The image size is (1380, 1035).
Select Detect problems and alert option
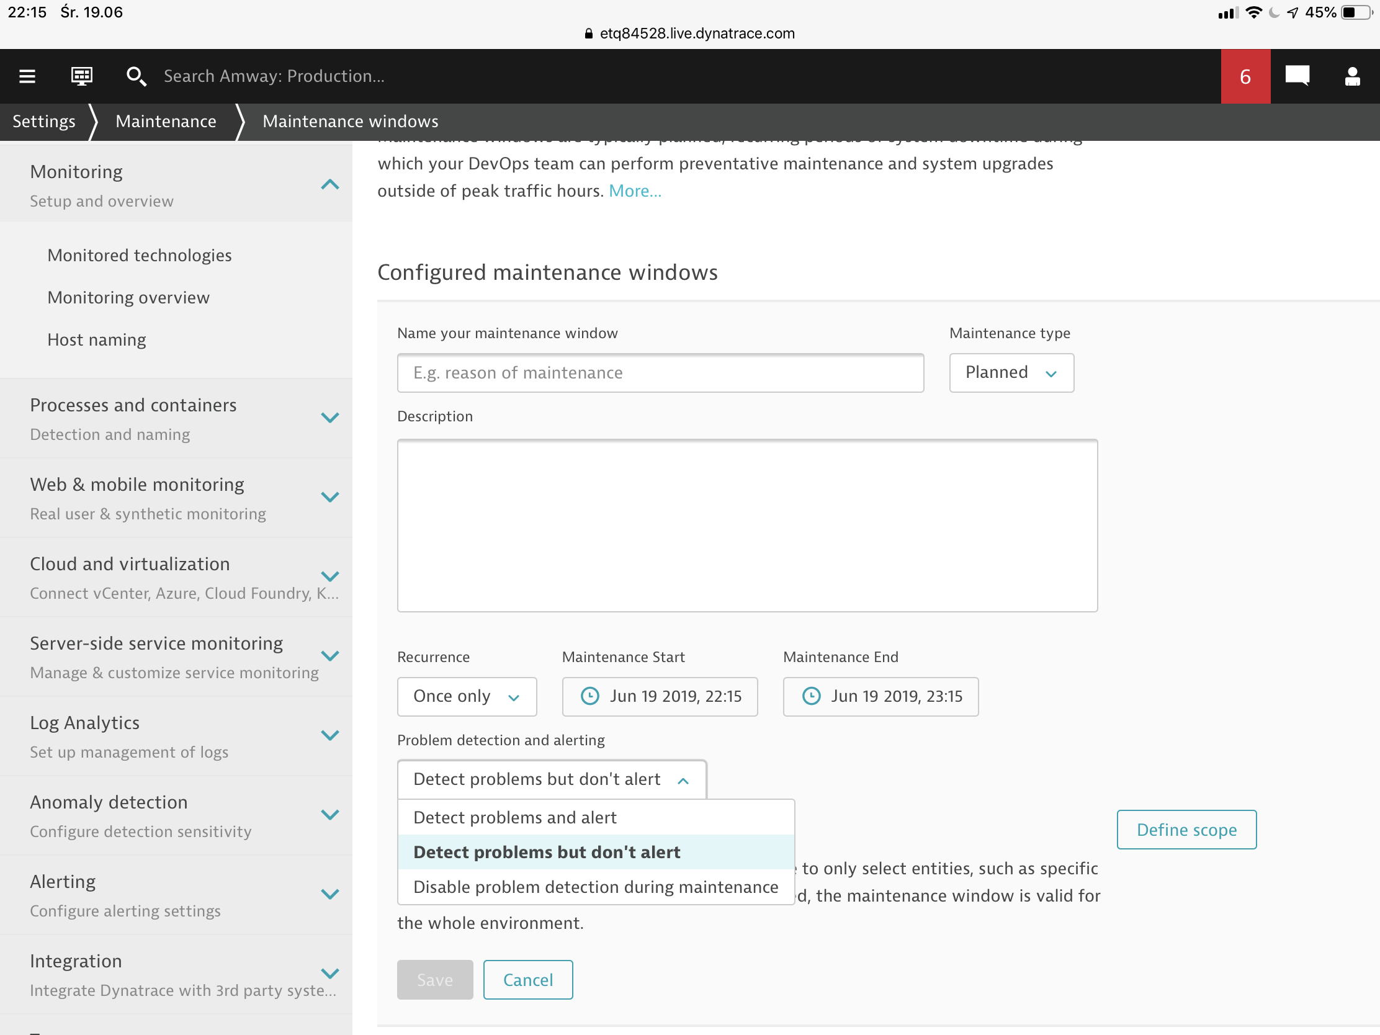[514, 817]
